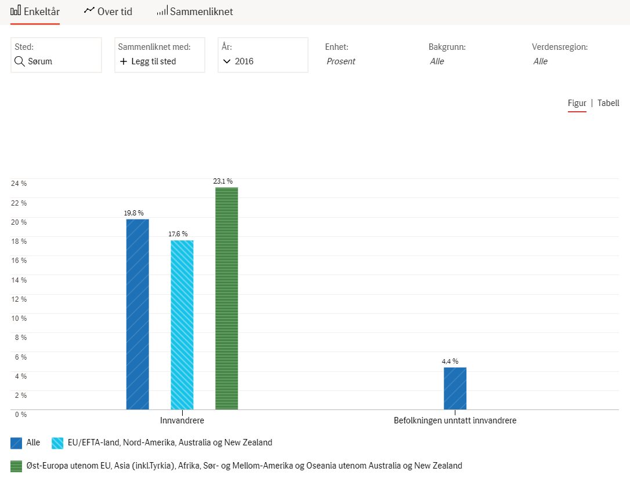Toggle the green Øst-Europa legend swatch
This screenshot has height=483, width=630.
[16, 466]
